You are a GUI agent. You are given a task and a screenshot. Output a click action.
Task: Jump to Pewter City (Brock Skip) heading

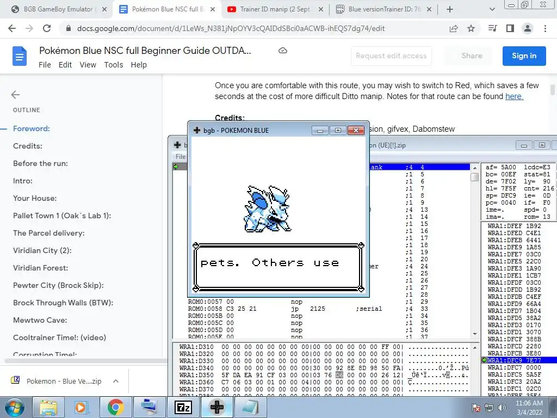click(58, 285)
